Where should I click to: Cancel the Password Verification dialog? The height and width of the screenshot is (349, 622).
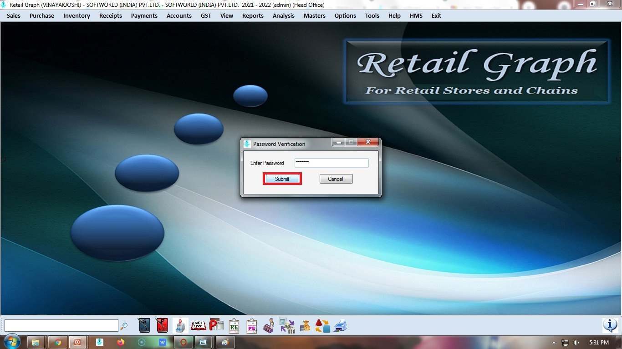(x=336, y=179)
